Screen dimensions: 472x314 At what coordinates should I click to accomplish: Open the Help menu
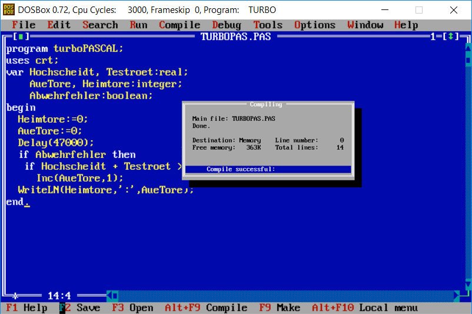406,25
